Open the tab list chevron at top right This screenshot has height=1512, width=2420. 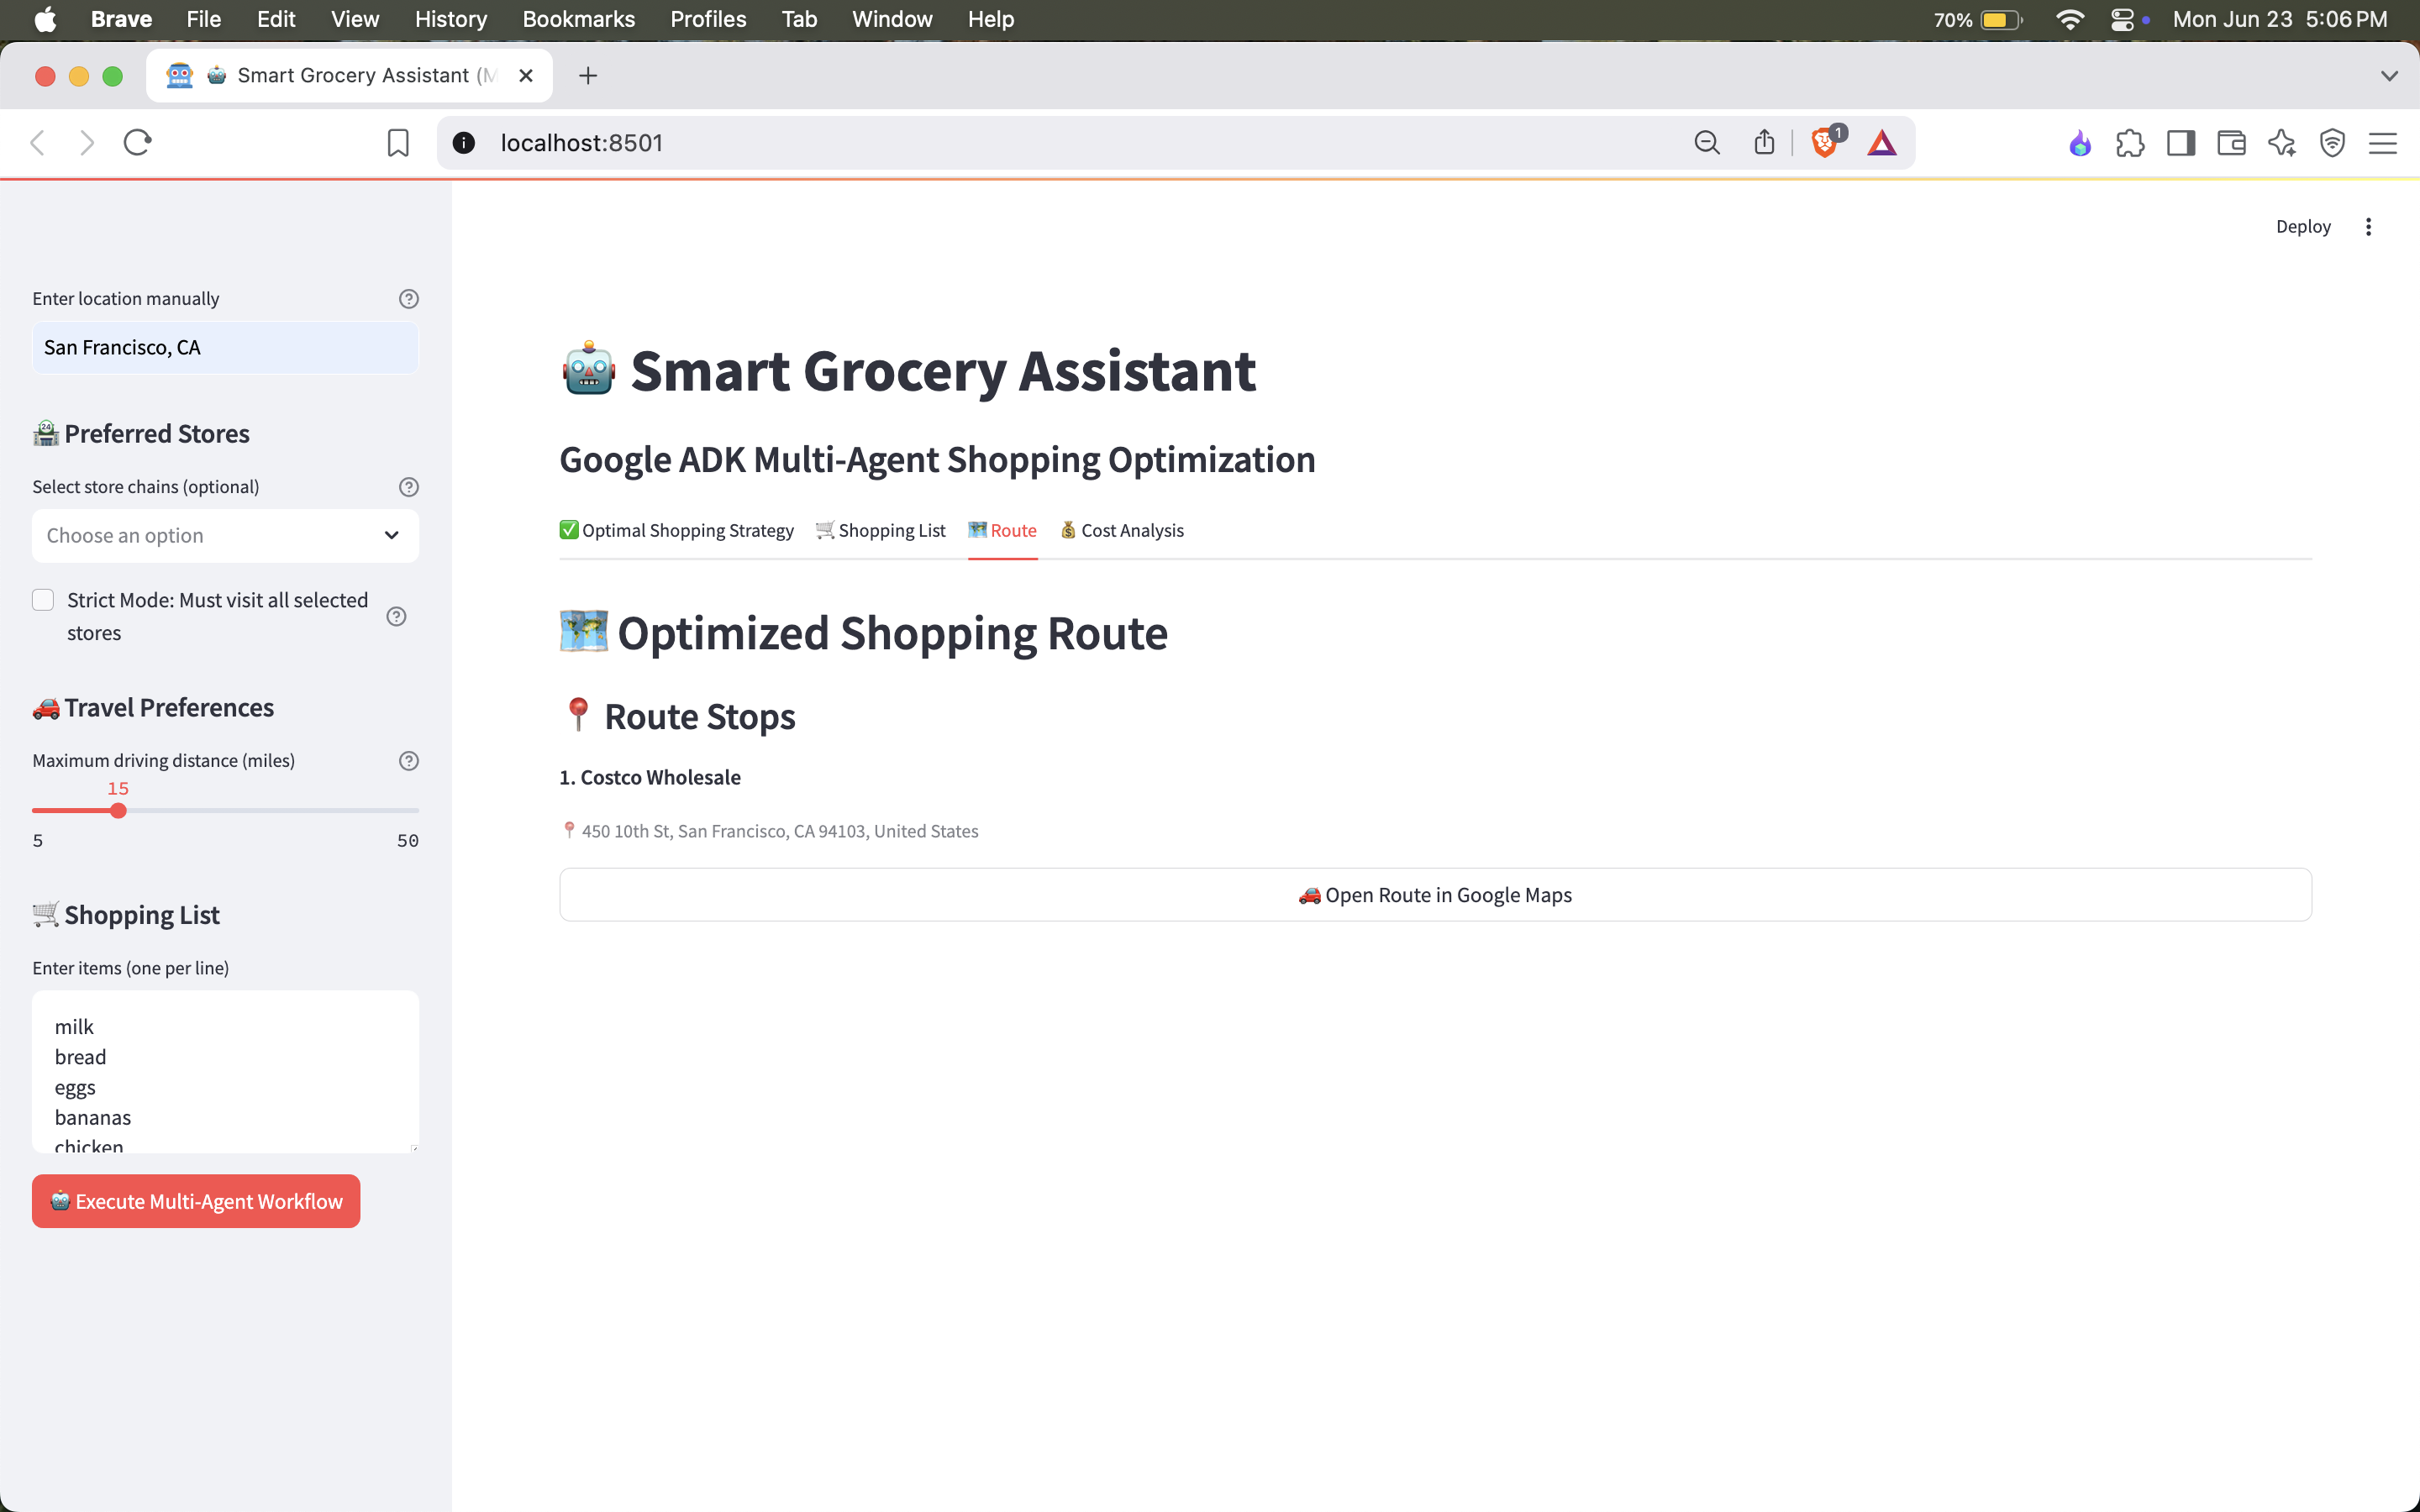click(x=2389, y=76)
